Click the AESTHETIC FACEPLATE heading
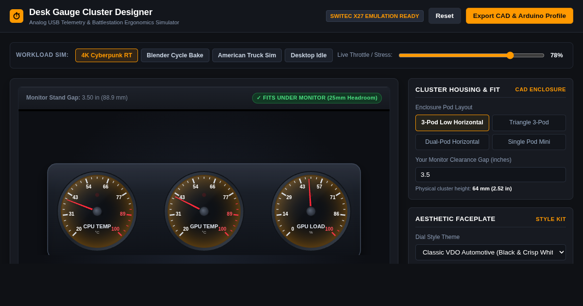 455,219
